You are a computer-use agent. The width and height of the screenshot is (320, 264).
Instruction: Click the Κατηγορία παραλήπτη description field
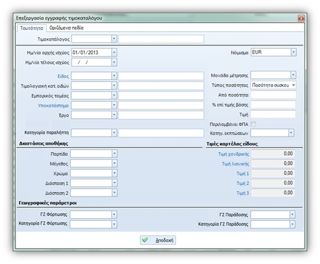click(x=161, y=133)
